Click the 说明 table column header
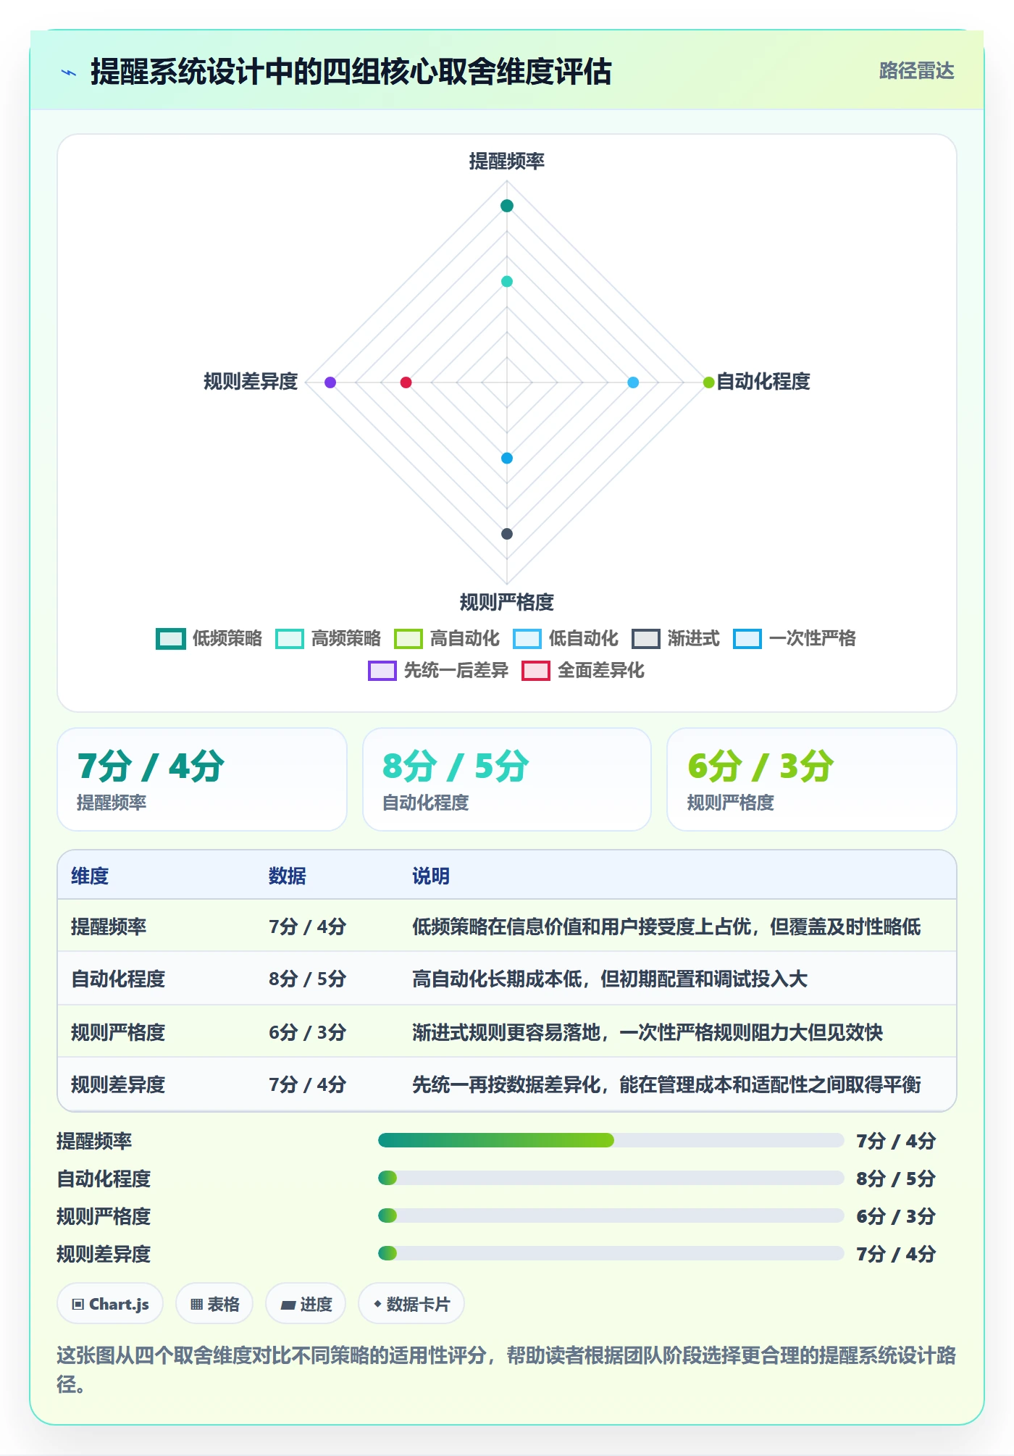Screen dimensions: 1014x1456 pyautogui.click(x=431, y=876)
